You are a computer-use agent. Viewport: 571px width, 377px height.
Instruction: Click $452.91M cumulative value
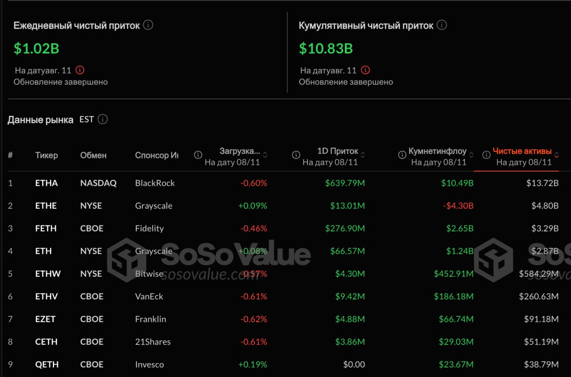454,274
